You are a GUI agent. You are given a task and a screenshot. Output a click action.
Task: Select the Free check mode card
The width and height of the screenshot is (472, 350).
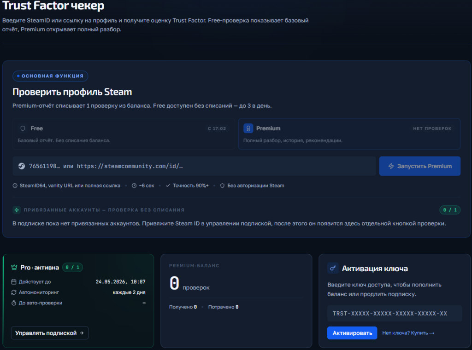[x=124, y=134]
